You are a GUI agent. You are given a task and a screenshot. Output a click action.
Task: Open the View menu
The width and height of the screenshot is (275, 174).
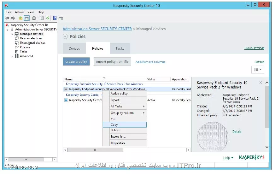[x=31, y=12]
